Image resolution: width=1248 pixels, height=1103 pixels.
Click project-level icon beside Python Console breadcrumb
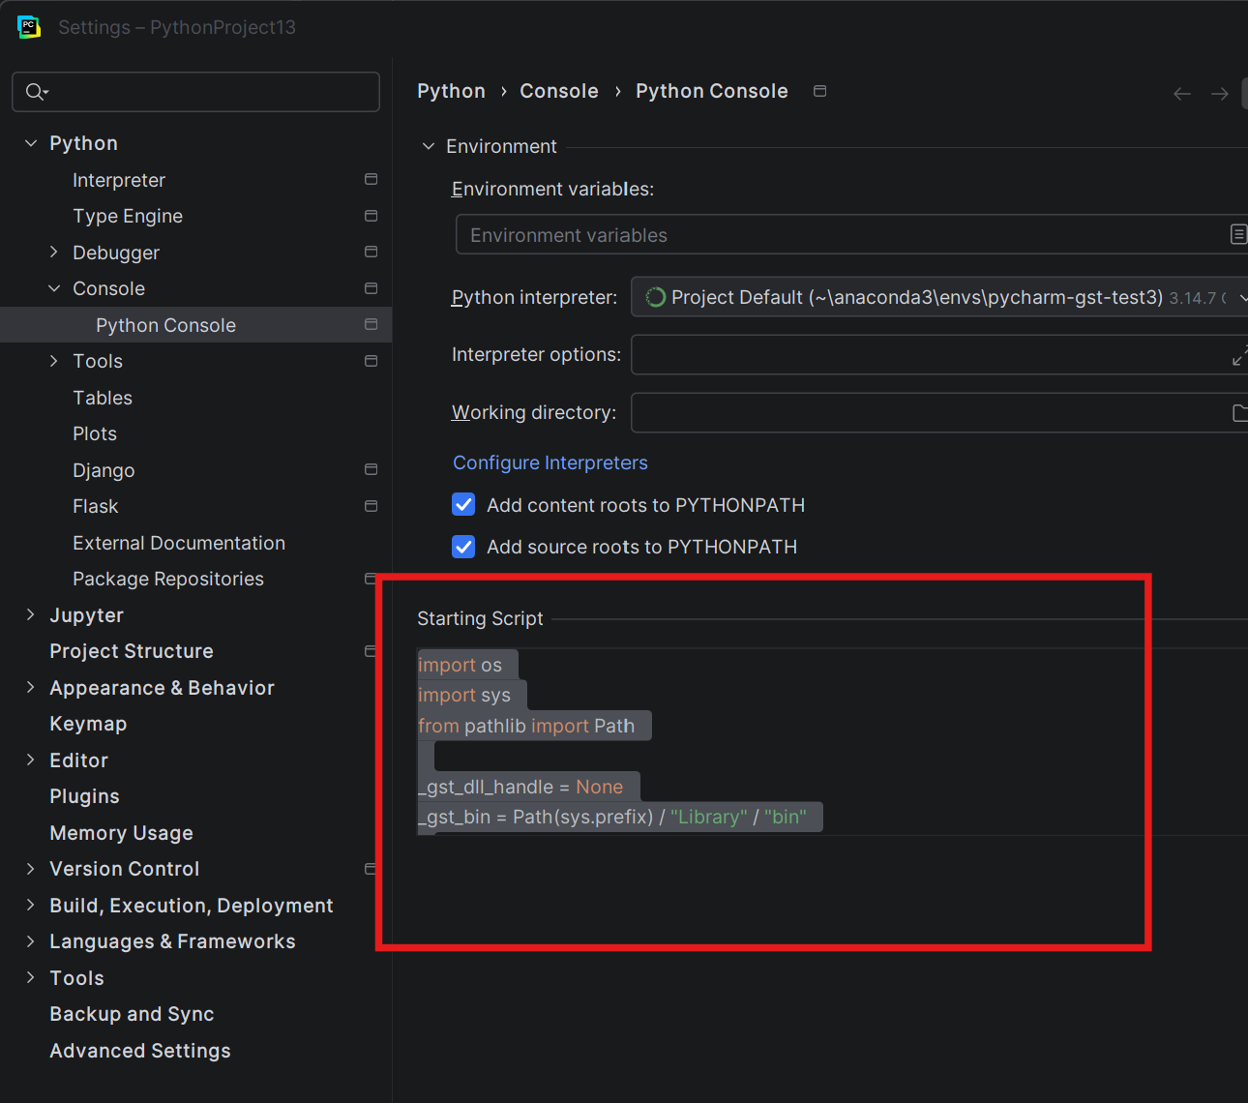[x=819, y=91]
